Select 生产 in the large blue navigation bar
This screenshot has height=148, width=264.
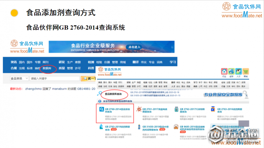coord(70,62)
